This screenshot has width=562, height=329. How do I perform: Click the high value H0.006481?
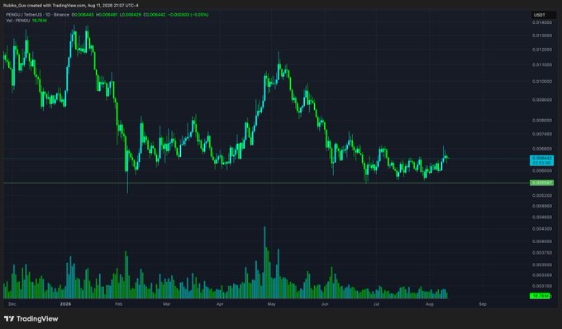point(107,15)
